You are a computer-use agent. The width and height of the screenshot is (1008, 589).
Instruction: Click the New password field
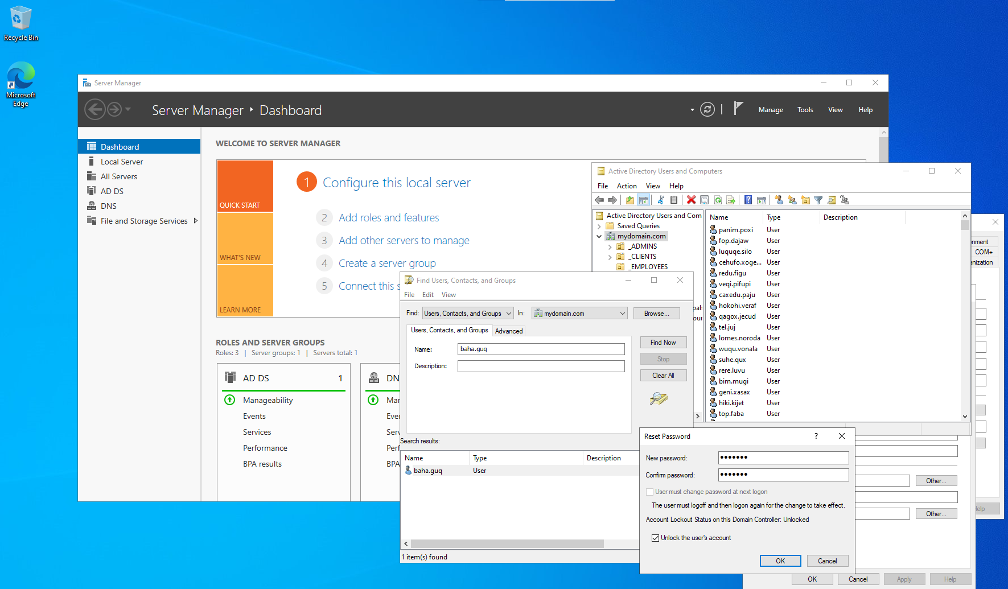pyautogui.click(x=783, y=458)
